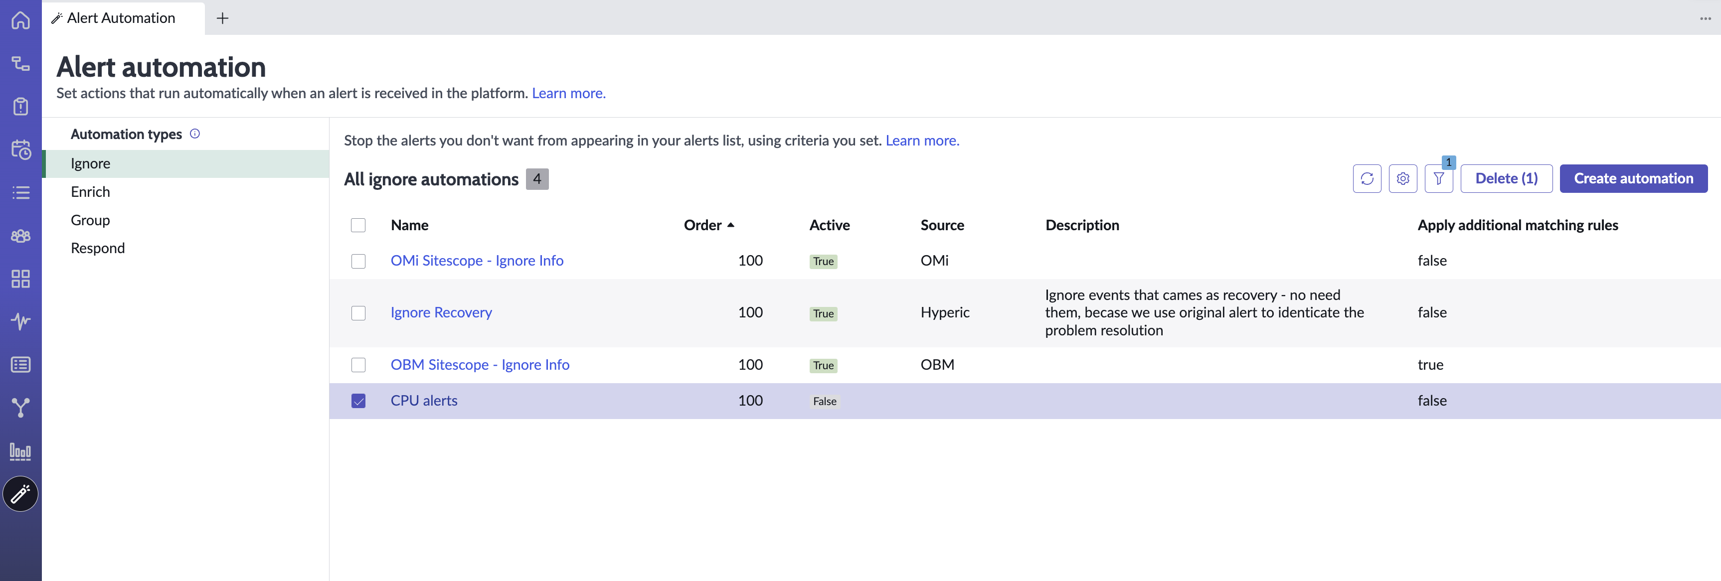1721x581 pixels.
Task: Sort by Apply additional matching rules header
Action: coord(1517,225)
